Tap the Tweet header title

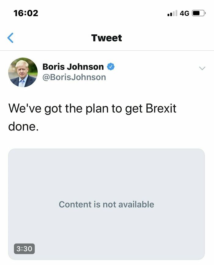click(106, 38)
